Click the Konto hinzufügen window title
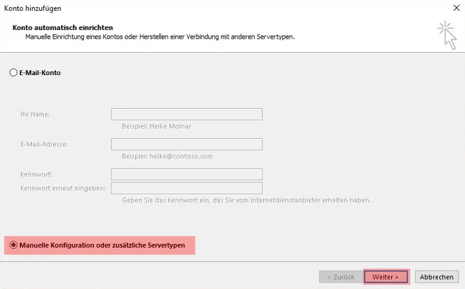This screenshot has height=289, width=465. pyautogui.click(x=33, y=8)
